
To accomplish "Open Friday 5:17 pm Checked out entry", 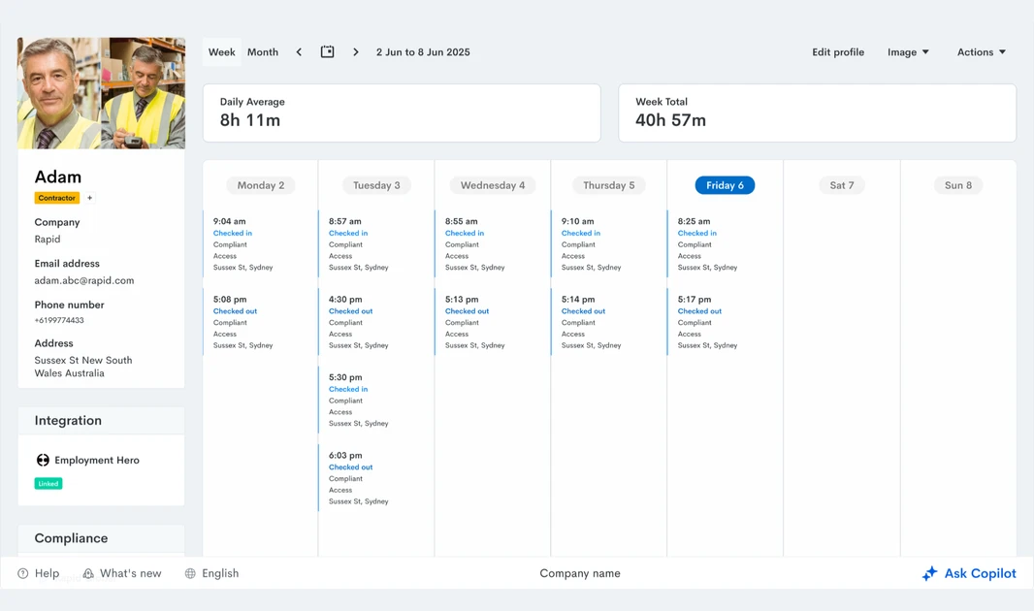I will [x=725, y=322].
